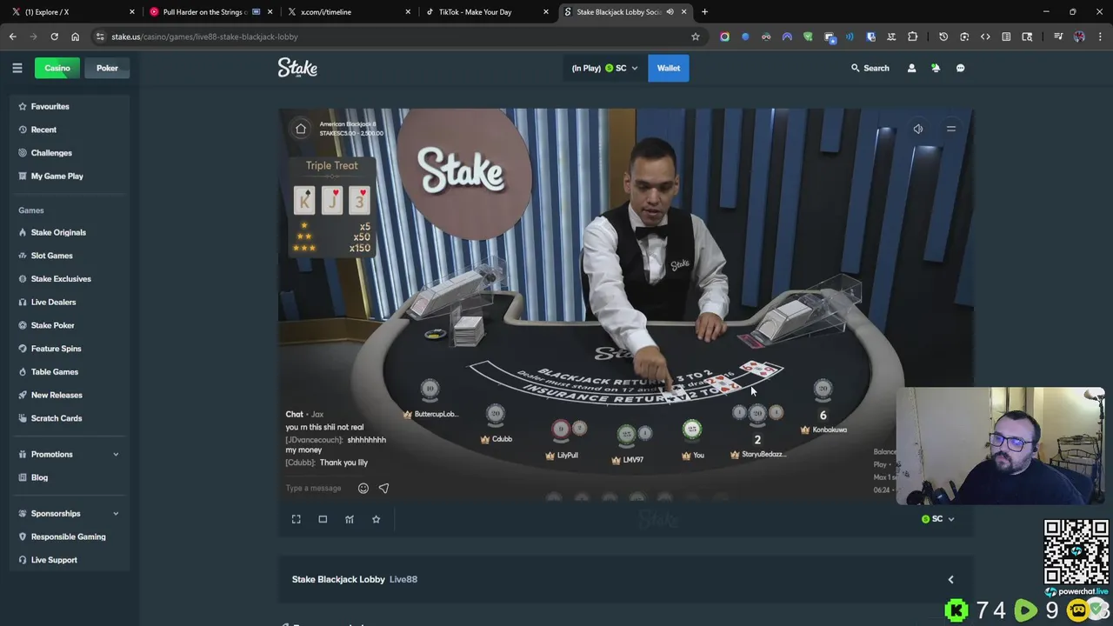Mute the Stake Blackjack tab audio icon
The image size is (1113, 626).
[670, 12]
